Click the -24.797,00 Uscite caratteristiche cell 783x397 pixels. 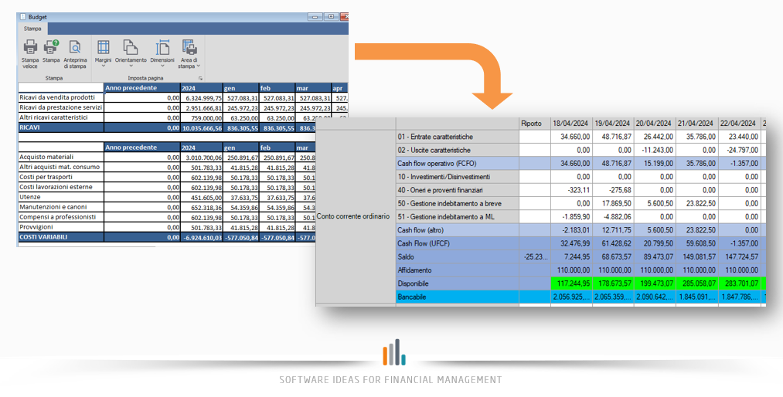point(739,150)
